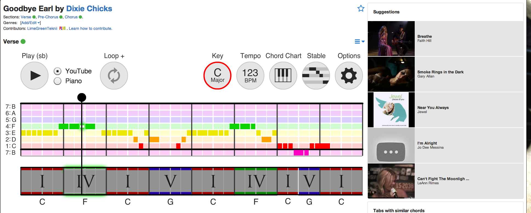Viewport: 531px width, 213px height.
Task: Click the 'Gary Allan' artist name
Action: [x=426, y=76]
